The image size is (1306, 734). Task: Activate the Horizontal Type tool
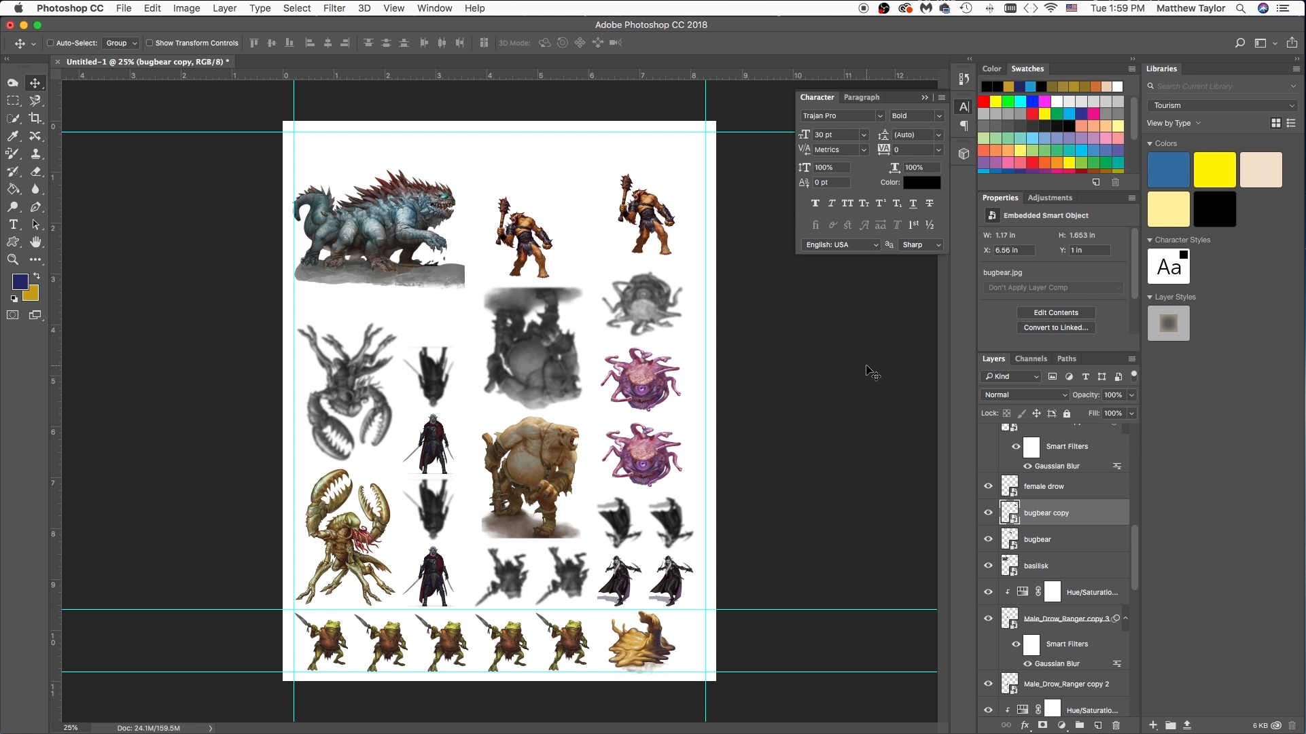coord(13,224)
